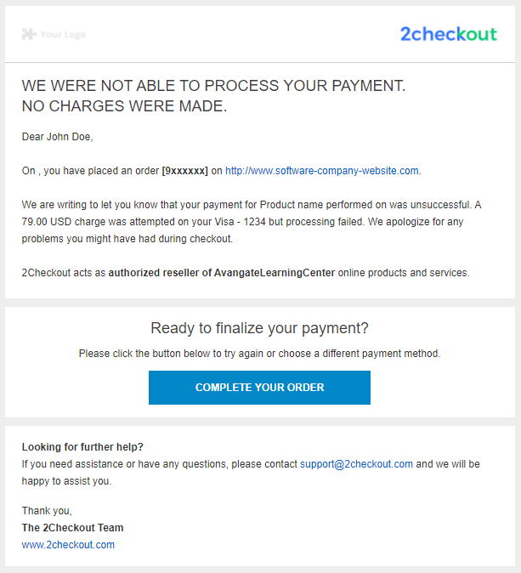The height and width of the screenshot is (573, 521).
Task: Click the bold 'authorized reseller of AvangateLearningCenter' text
Action: [x=222, y=273]
